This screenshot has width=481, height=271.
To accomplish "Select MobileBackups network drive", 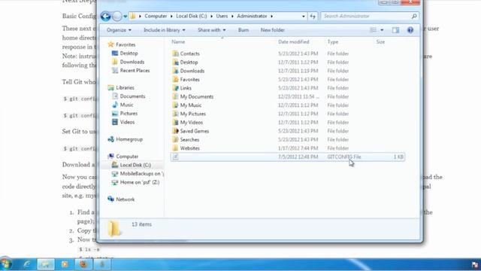I will (142, 174).
